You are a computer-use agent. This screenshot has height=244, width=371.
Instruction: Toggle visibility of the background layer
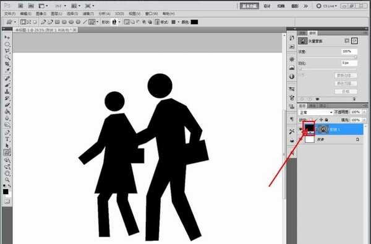point(301,140)
